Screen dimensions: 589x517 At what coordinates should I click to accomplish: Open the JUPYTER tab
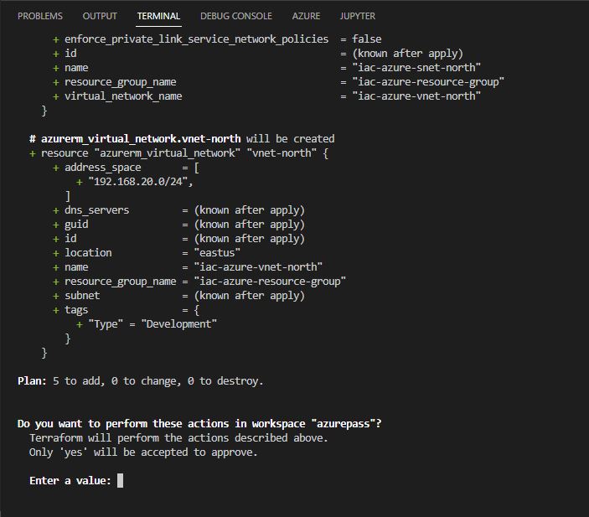(357, 16)
